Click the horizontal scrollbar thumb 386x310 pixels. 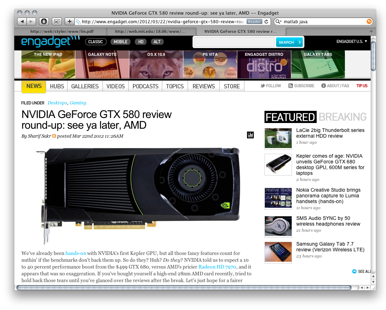click(x=184, y=287)
